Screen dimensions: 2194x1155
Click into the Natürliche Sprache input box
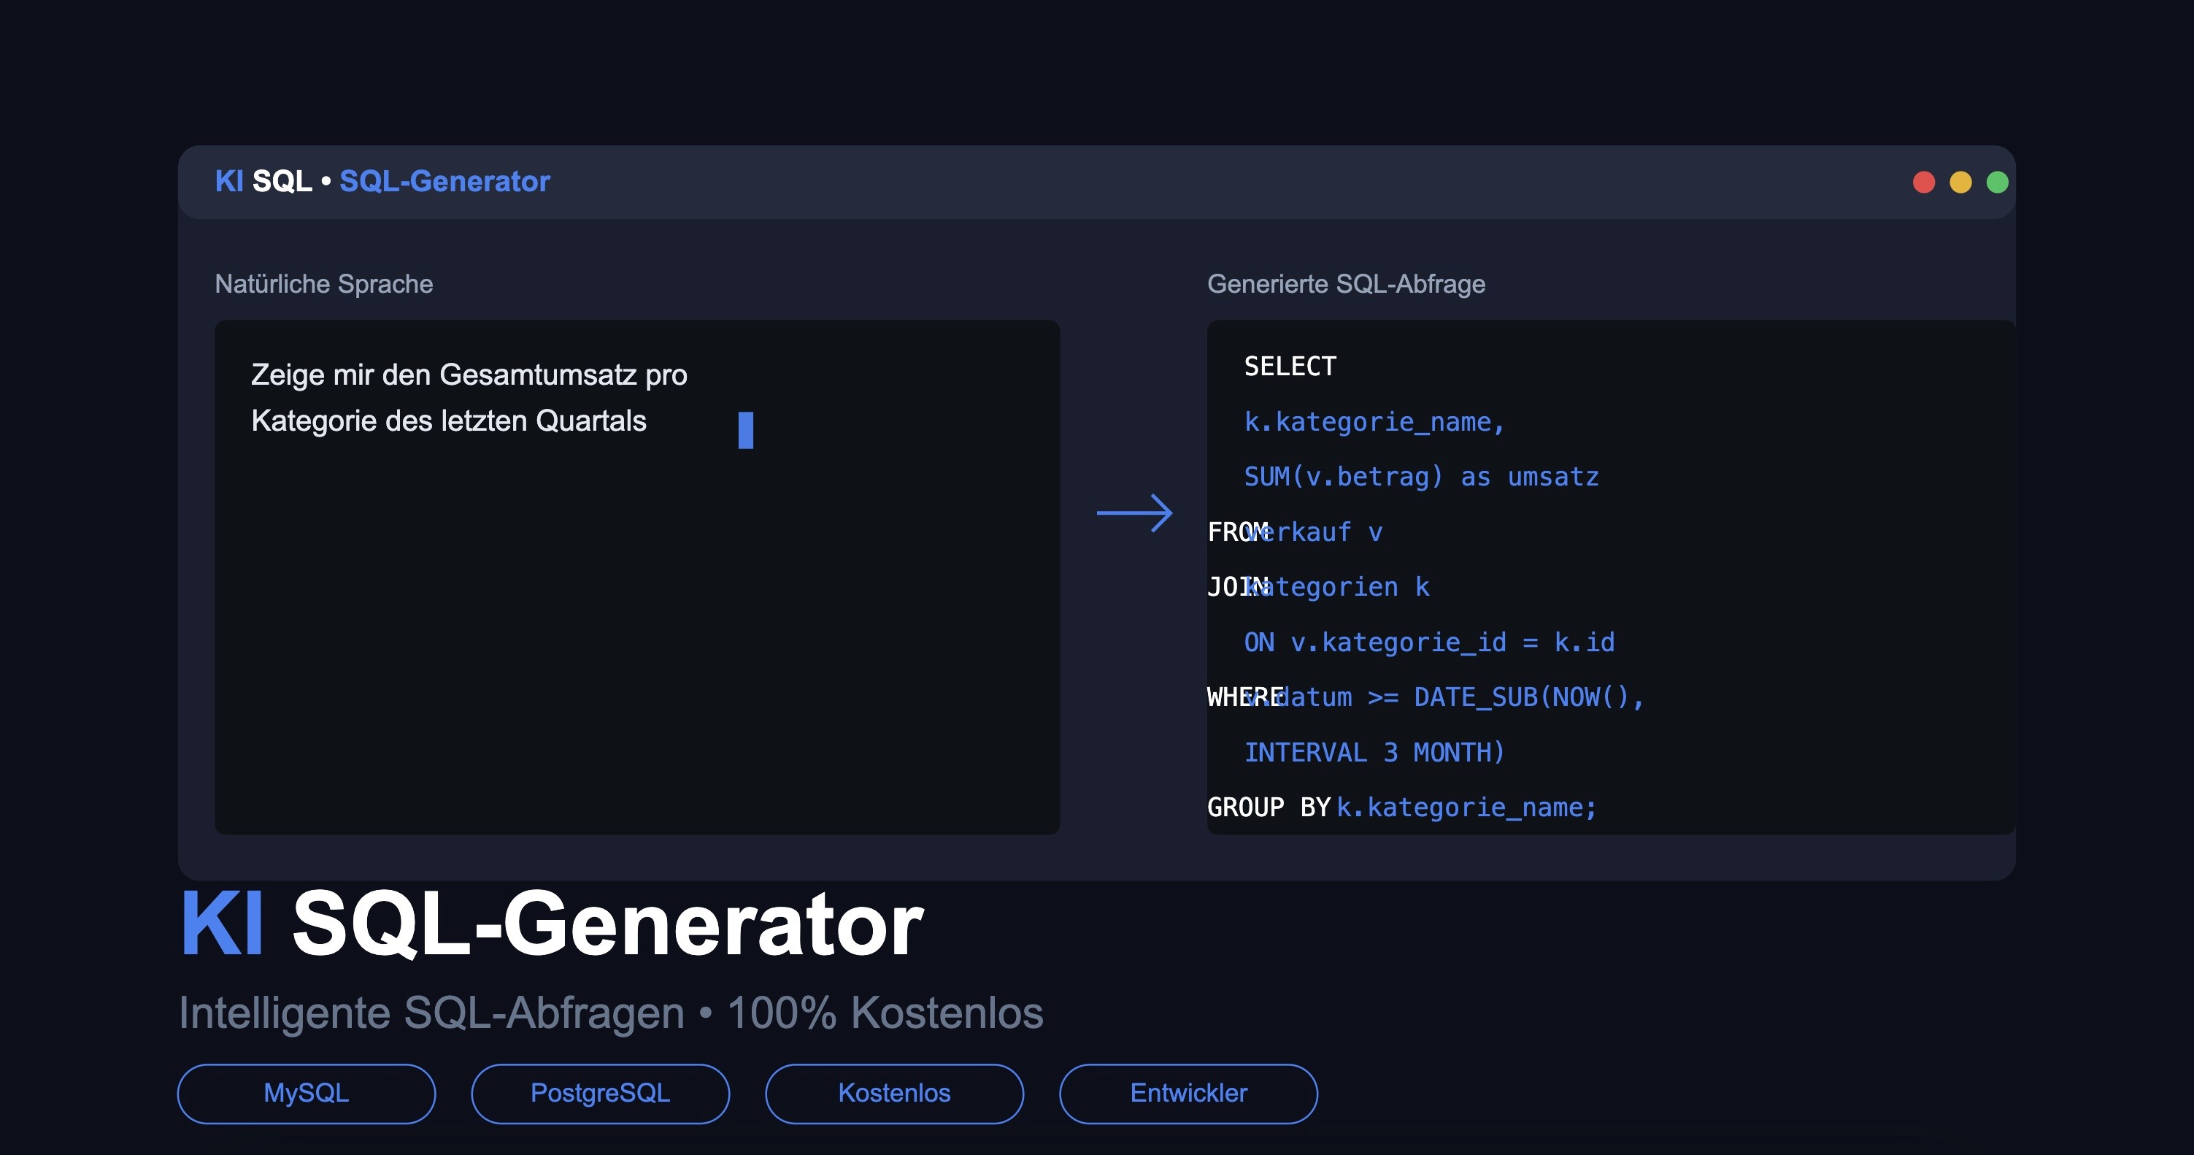click(637, 577)
